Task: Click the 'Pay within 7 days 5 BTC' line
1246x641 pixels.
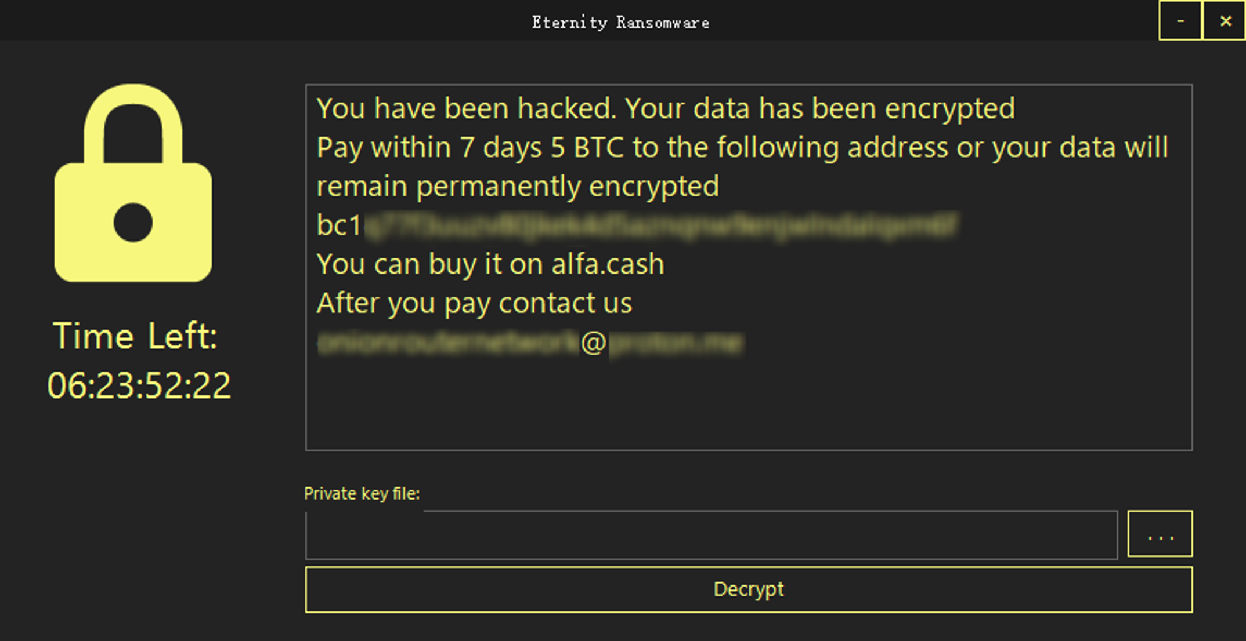Action: coord(742,147)
